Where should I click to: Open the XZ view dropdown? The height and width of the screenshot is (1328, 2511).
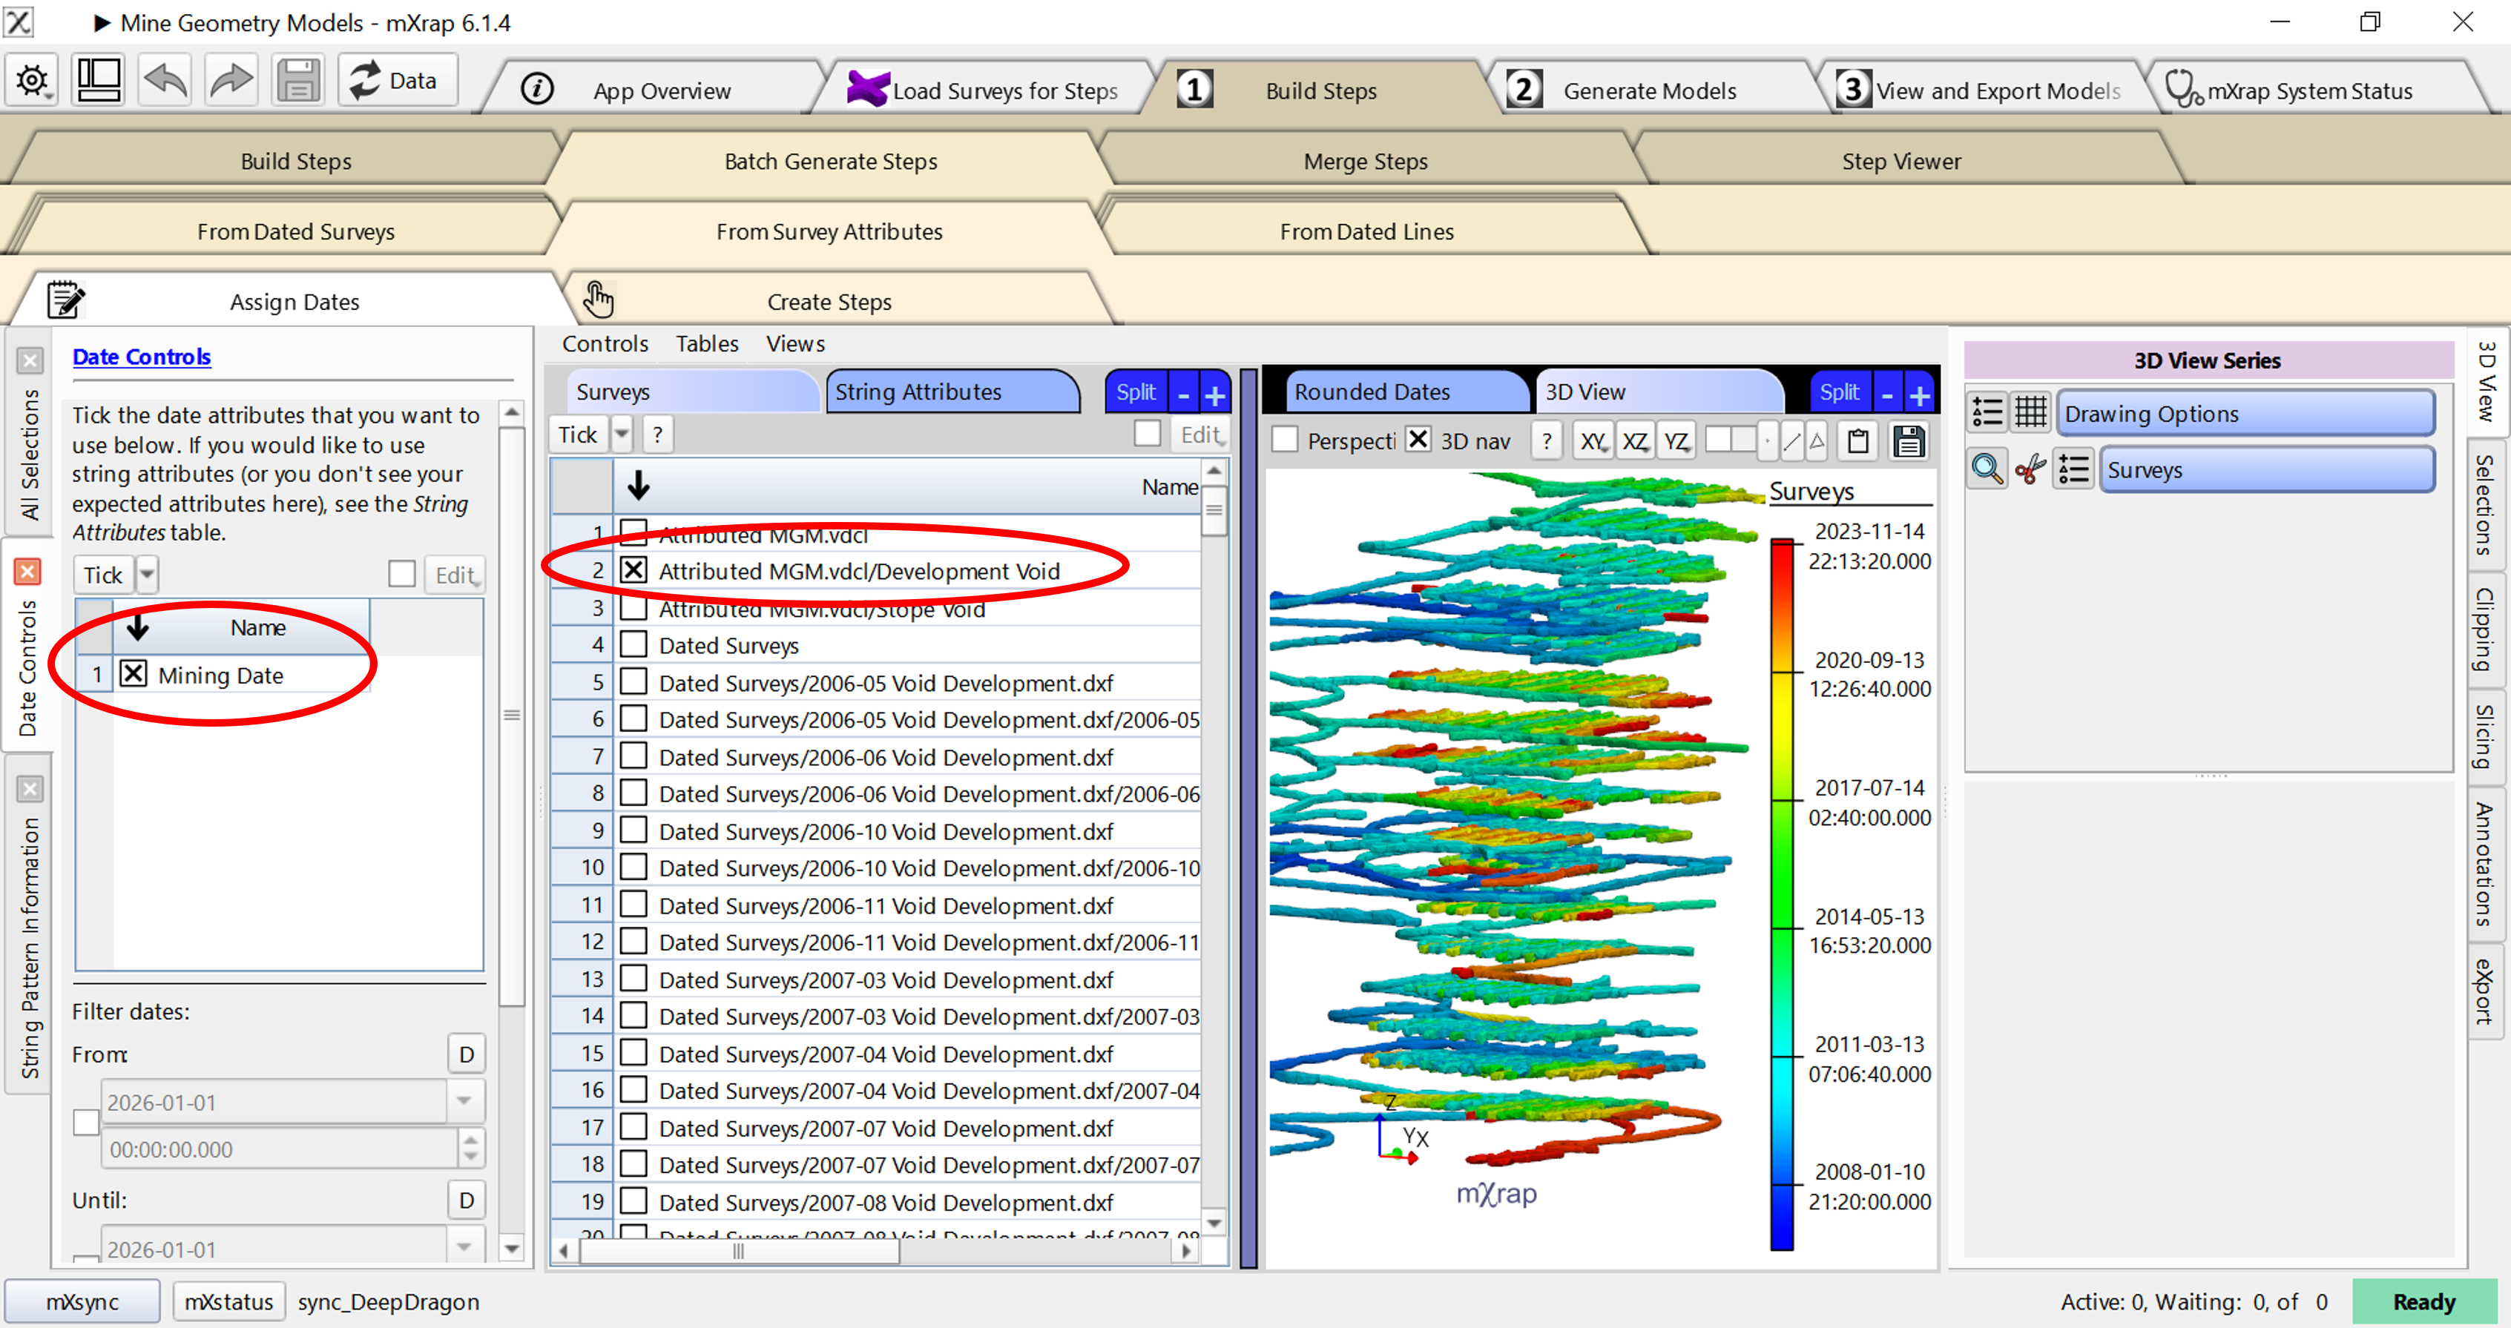(1635, 441)
